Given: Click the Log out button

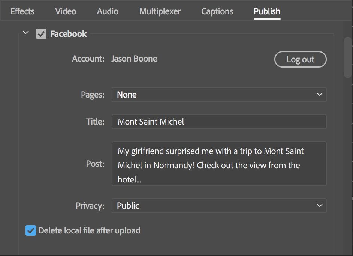Looking at the screenshot, I should tap(300, 59).
